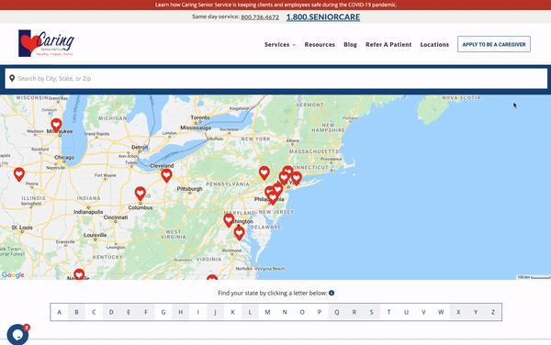Select letter V in state filter
The height and width of the screenshot is (345, 551).
(x=423, y=312)
